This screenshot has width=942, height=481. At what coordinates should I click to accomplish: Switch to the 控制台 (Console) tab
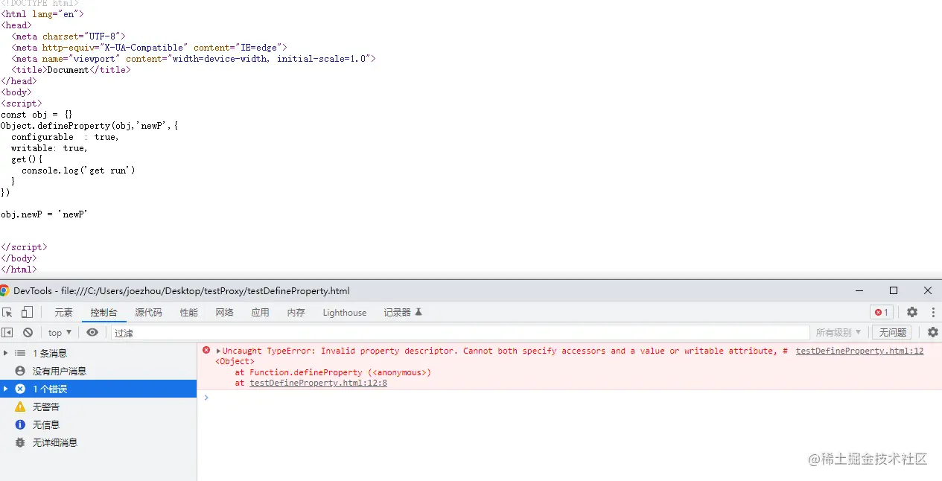tap(104, 313)
